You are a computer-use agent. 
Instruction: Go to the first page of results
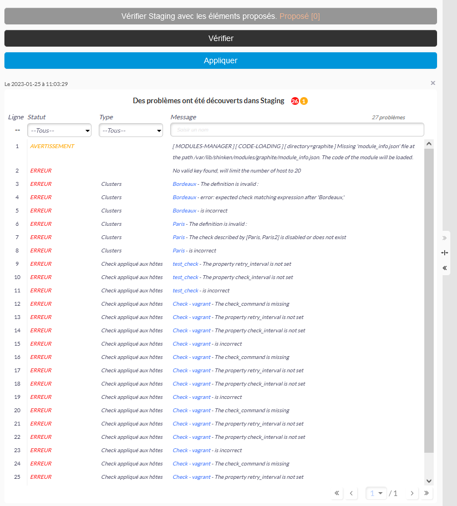[337, 493]
